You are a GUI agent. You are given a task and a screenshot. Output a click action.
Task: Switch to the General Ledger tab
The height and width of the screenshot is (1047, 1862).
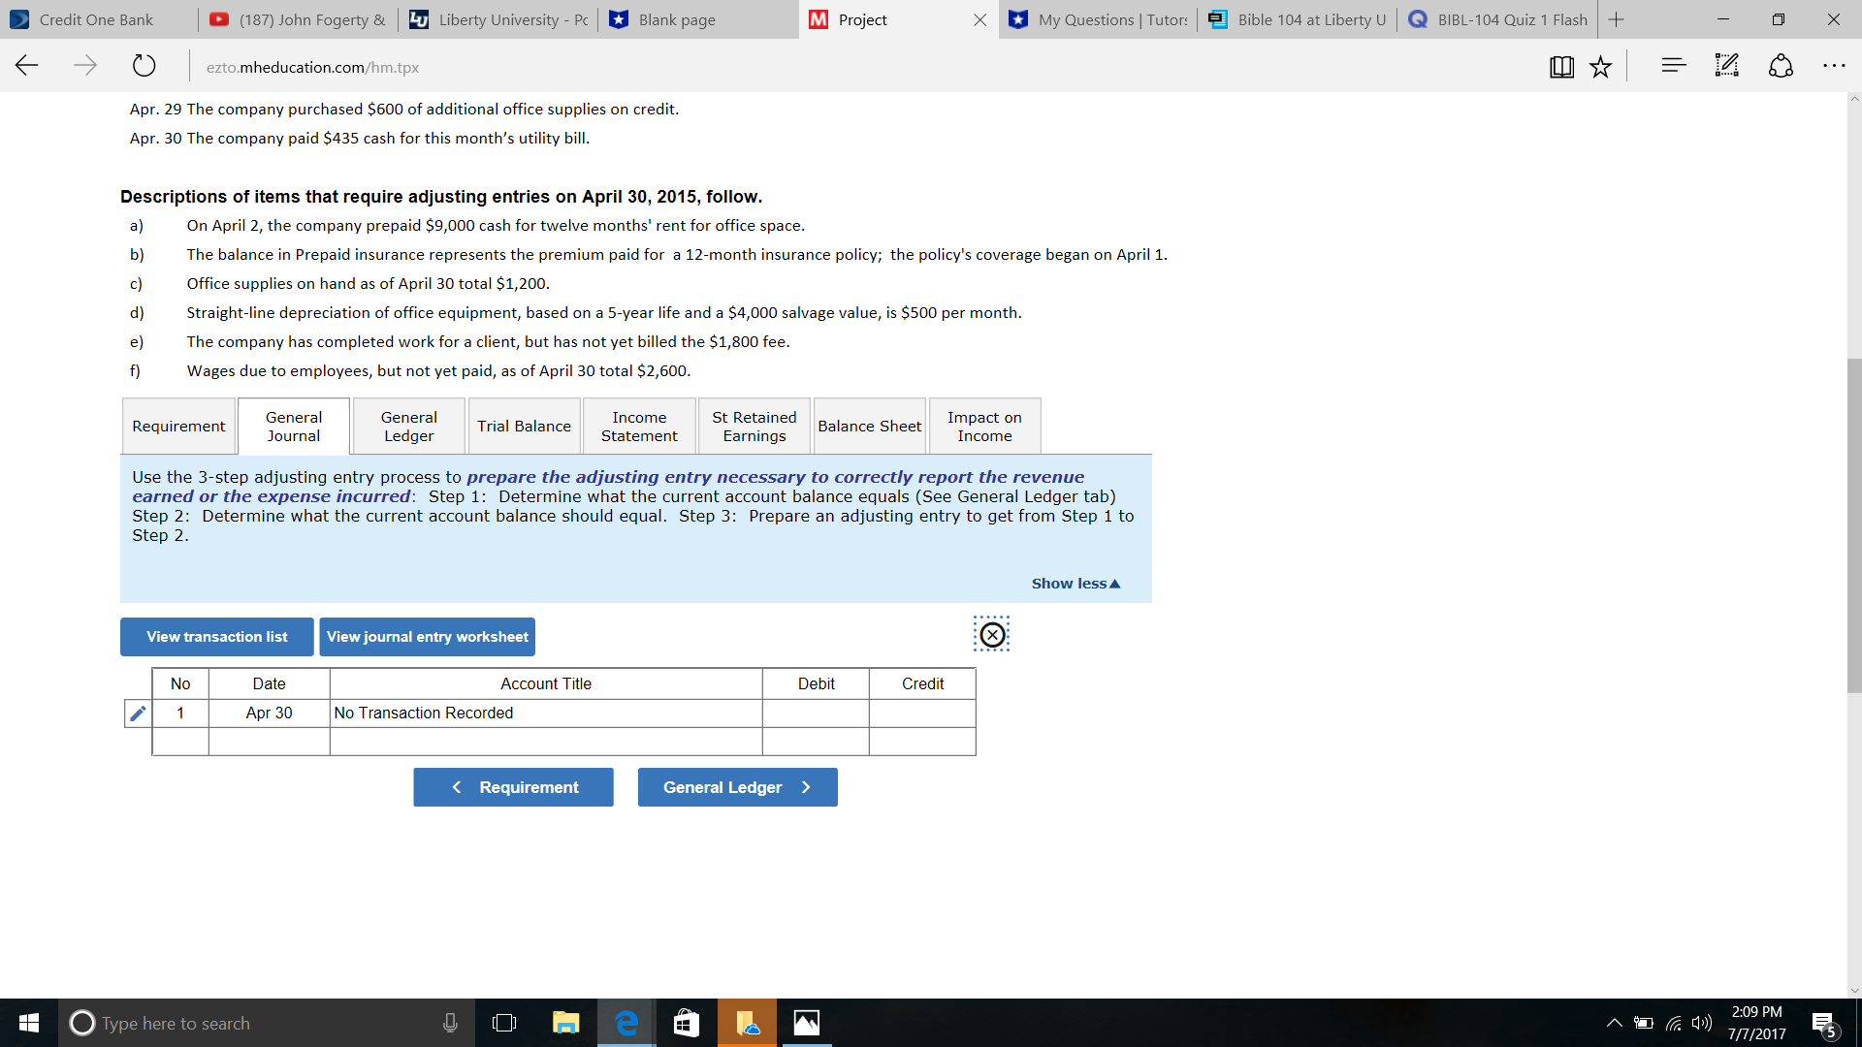(x=408, y=427)
